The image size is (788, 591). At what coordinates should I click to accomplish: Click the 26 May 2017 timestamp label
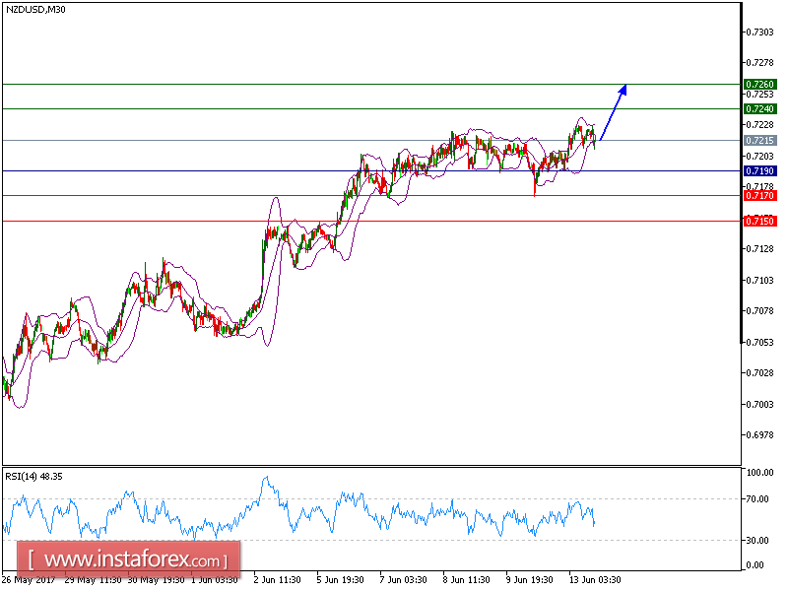(x=30, y=580)
